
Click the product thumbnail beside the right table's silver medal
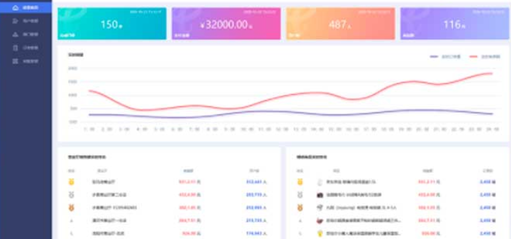click(320, 195)
